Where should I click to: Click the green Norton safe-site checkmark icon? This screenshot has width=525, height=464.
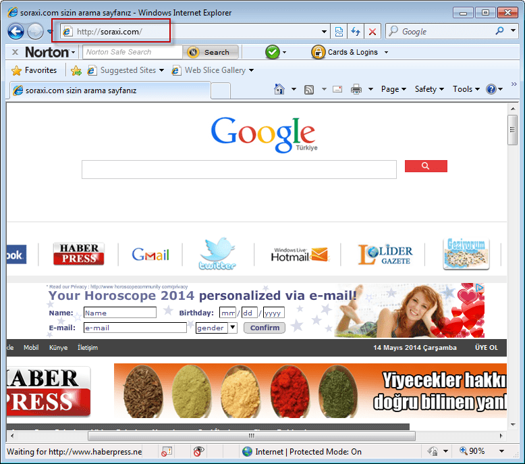tap(273, 52)
